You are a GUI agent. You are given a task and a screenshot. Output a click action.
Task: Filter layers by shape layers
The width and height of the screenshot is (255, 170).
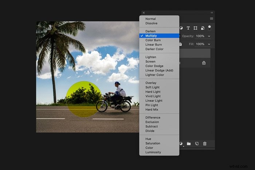click(196, 28)
